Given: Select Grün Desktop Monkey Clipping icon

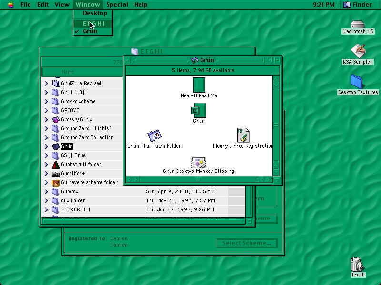Looking at the screenshot, I should point(199,162).
